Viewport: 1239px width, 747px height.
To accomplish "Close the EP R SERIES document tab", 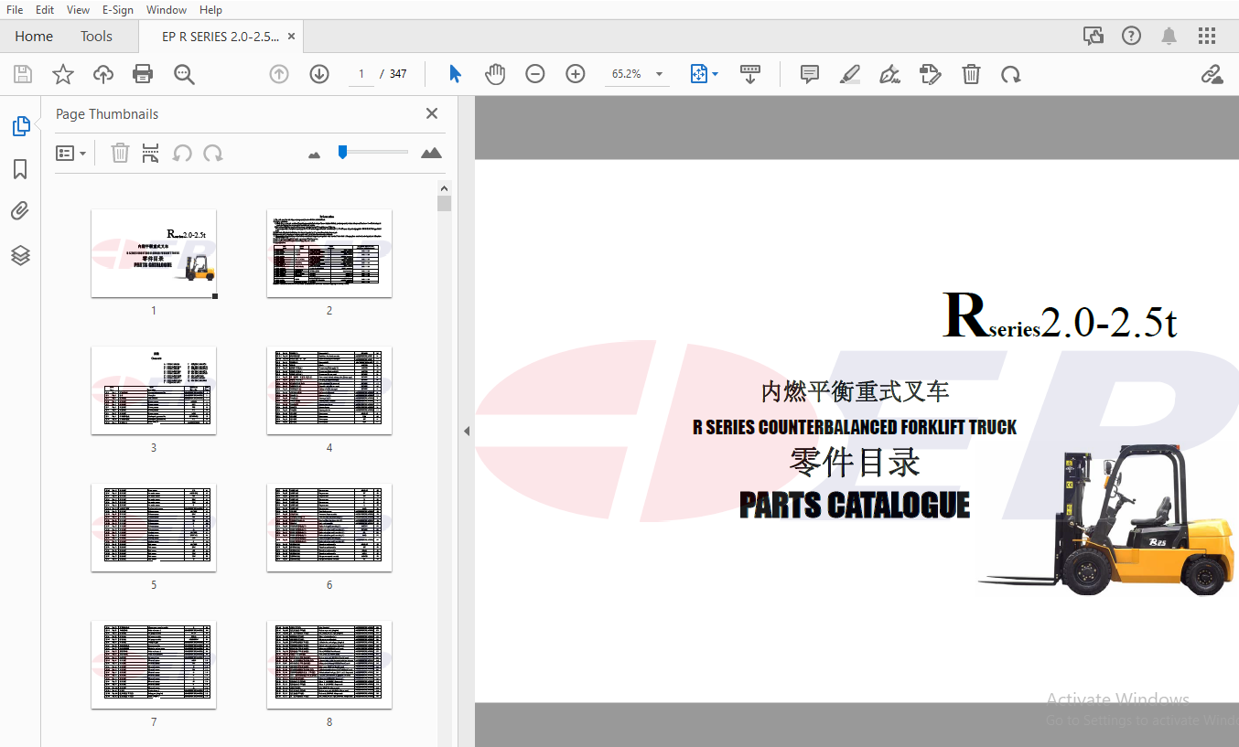I will 291,37.
